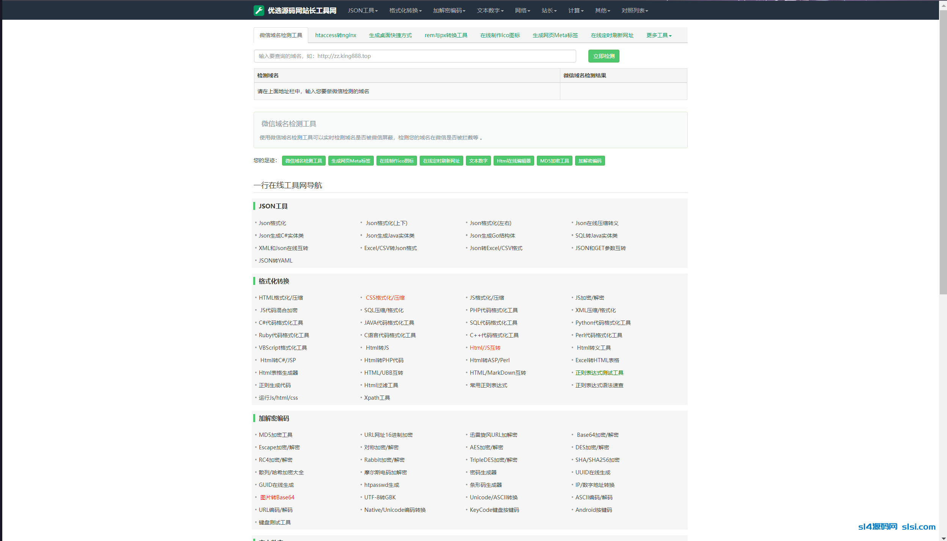Screen dimensions: 947x541
Task: Open the 网络 dropdown menu
Action: click(x=522, y=11)
